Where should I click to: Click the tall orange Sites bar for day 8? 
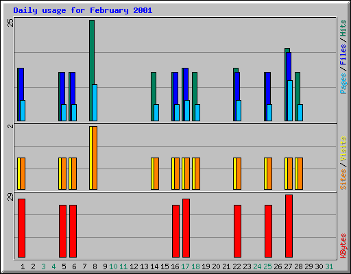95,158
